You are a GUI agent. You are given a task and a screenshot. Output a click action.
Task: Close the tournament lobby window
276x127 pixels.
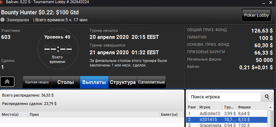(x=271, y=2)
